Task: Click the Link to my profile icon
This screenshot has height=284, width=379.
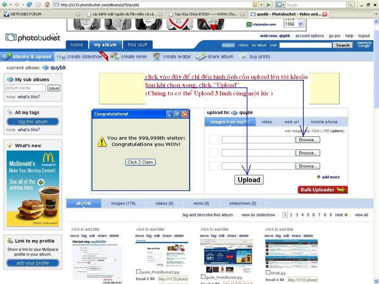Action: pos(10,241)
